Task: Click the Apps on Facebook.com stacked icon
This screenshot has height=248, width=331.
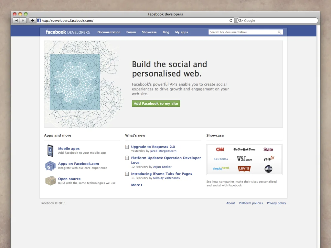Action: coord(50,166)
